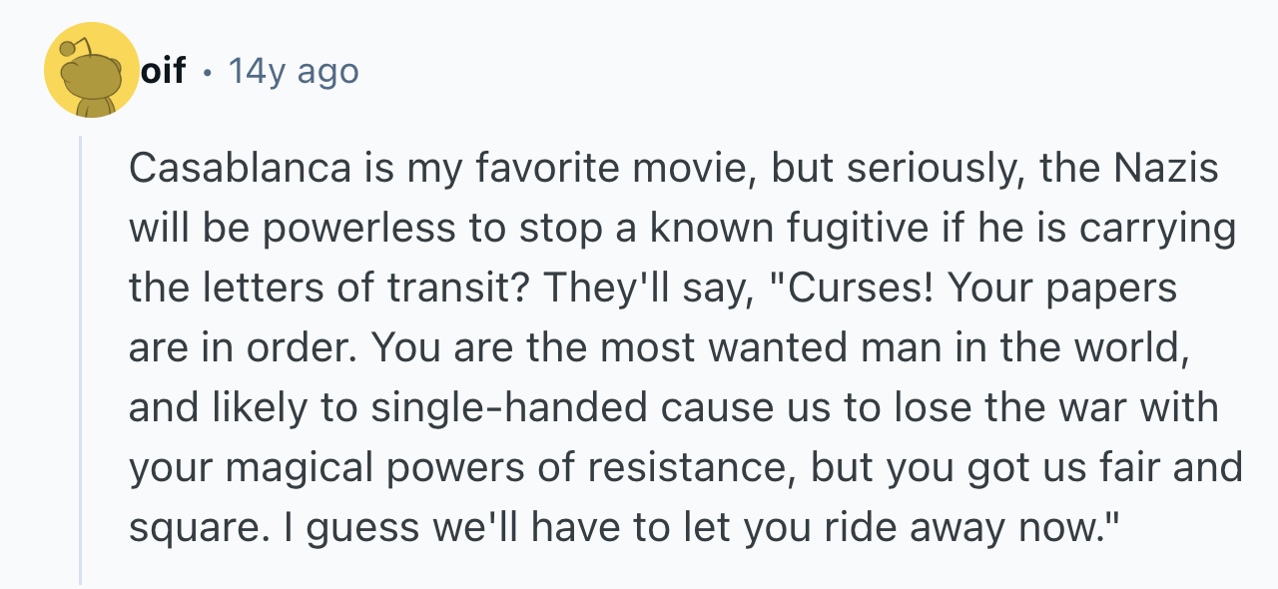The image size is (1278, 589).
Task: Click the Snoo avatar of user oif
Action: [92, 70]
